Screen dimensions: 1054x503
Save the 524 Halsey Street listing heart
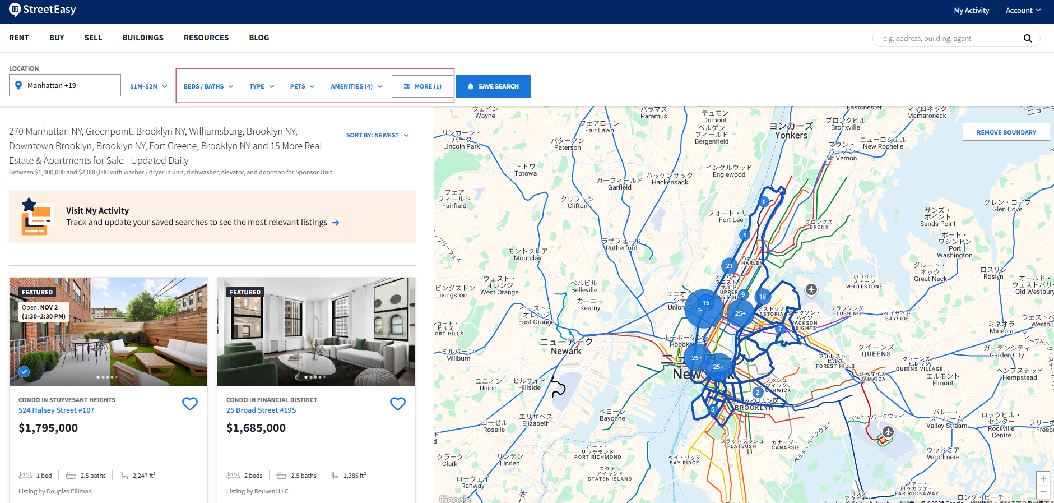coord(190,404)
